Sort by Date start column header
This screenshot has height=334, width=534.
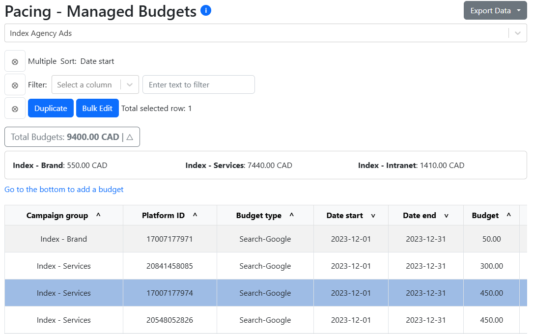point(351,216)
